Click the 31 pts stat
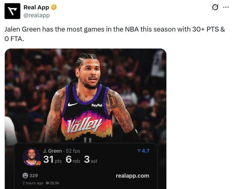The image size is (234, 189). 52,159
